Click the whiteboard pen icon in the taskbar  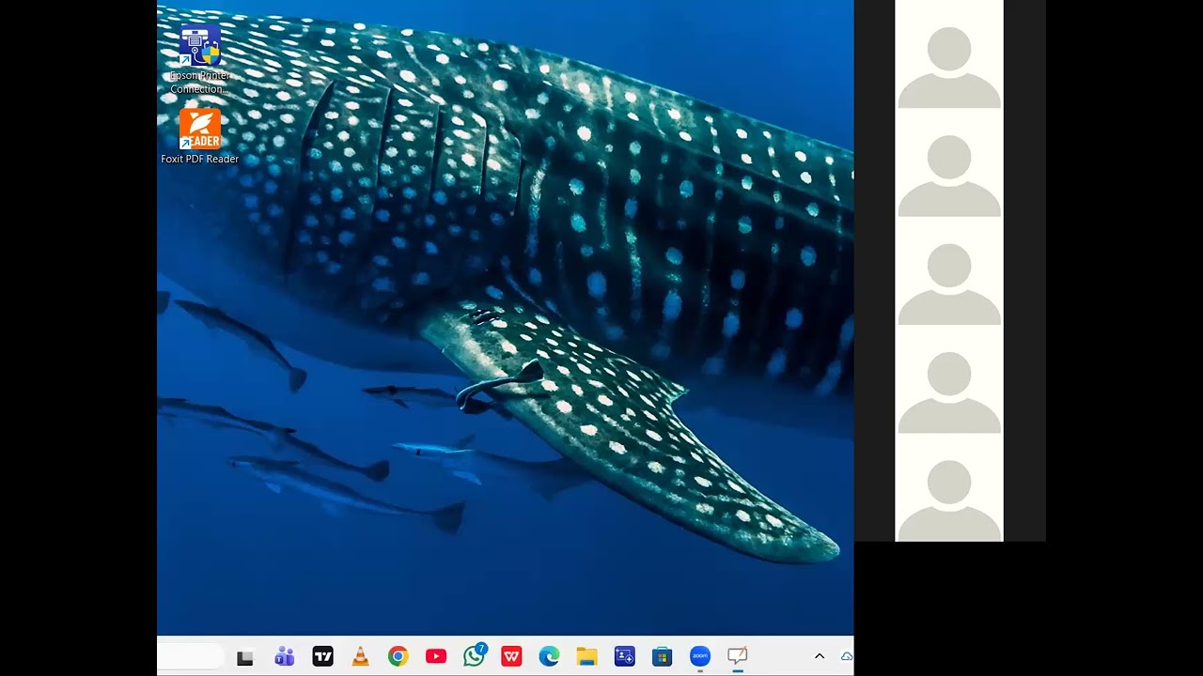tap(738, 657)
